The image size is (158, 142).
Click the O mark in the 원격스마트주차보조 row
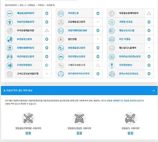click(x=149, y=74)
